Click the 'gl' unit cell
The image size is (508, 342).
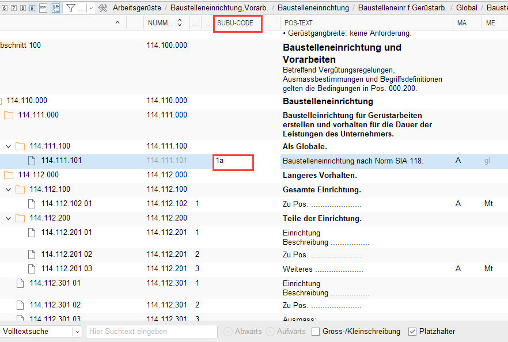(x=487, y=161)
